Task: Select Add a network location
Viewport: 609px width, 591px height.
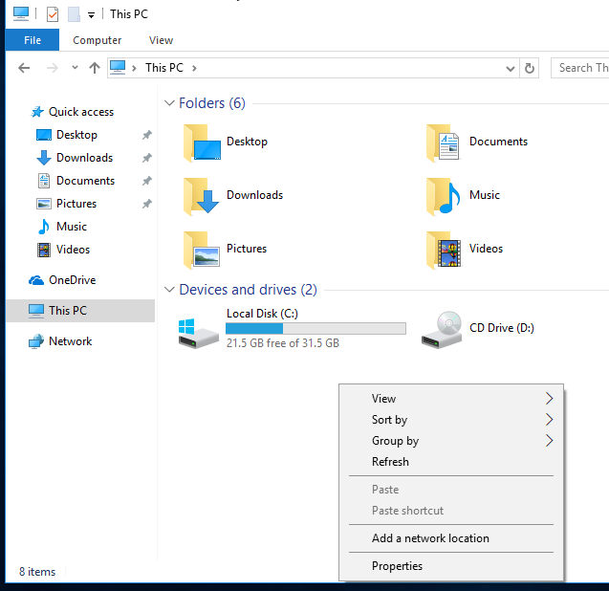Action: pyautogui.click(x=430, y=538)
